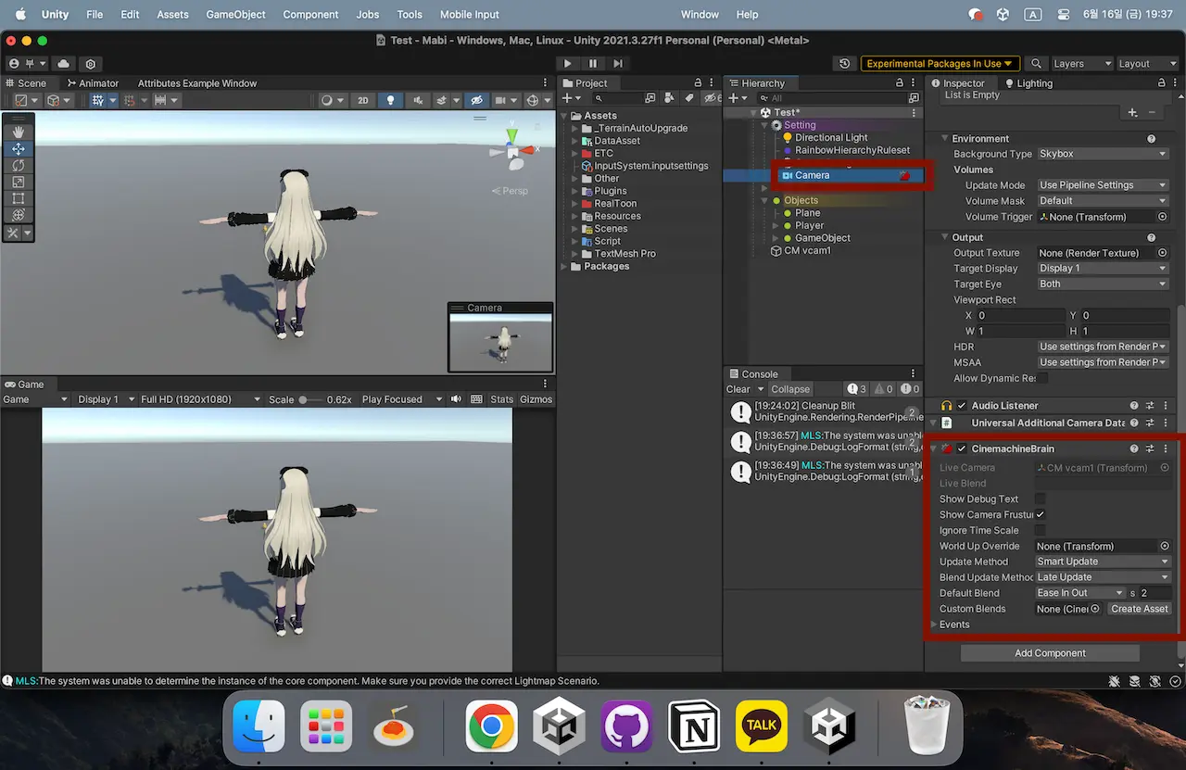Expand the _TerrainAutoUpgrade folder
Viewport: 1186px width, 770px height.
pyautogui.click(x=575, y=128)
